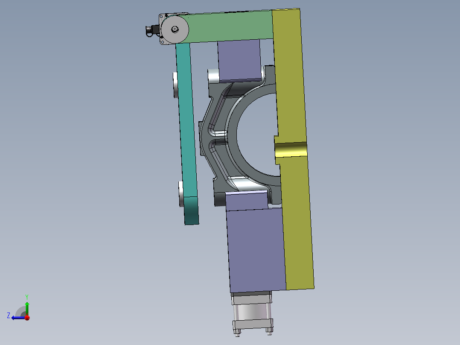Screen dimensions: 460x345
Task: Select the circular pulley disc on motor
Action: click(175, 29)
